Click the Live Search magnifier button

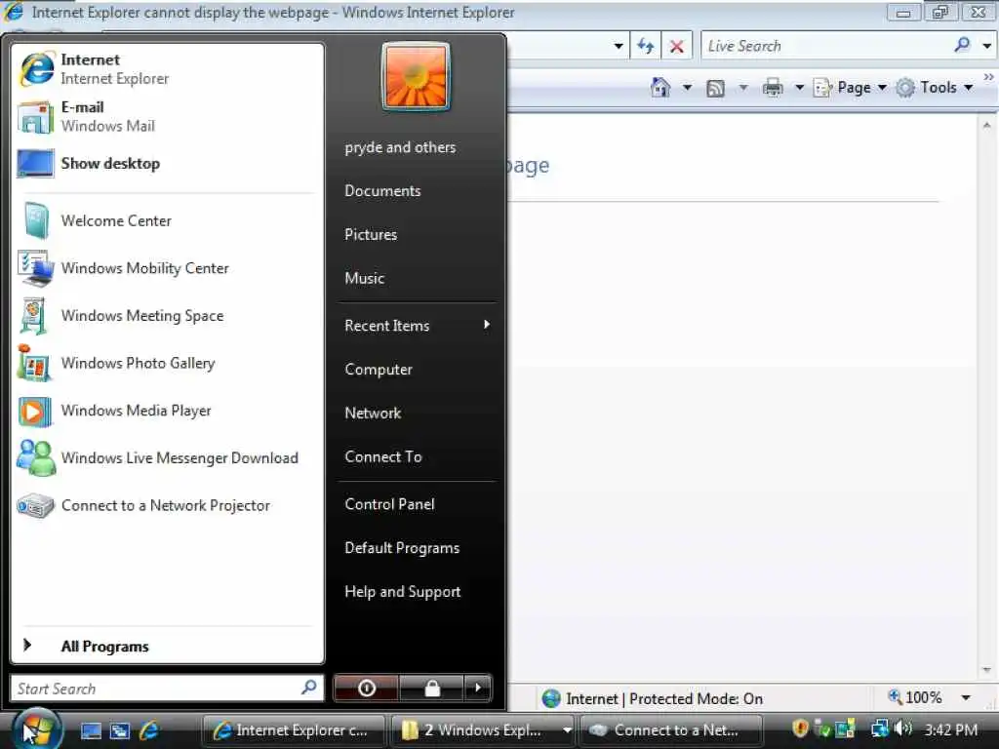tap(962, 45)
